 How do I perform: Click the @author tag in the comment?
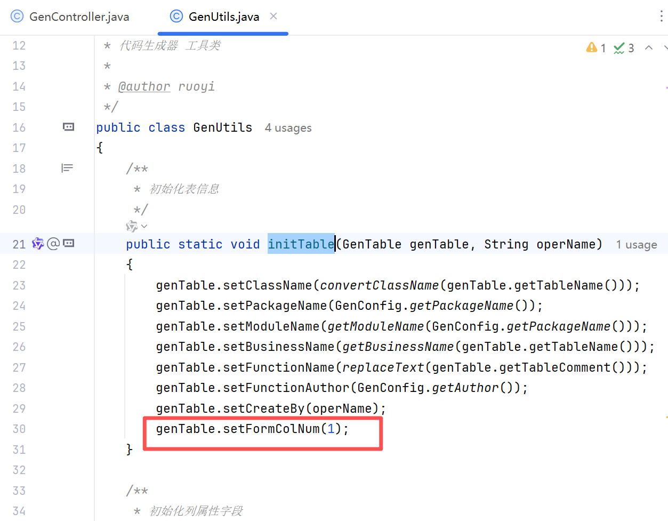click(144, 86)
